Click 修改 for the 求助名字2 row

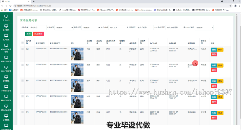(x=220, y=81)
